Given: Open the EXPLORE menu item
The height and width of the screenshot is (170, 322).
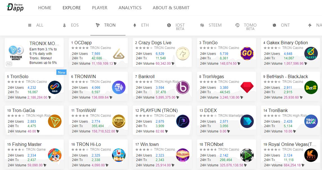Looking at the screenshot, I should pyautogui.click(x=72, y=8).
